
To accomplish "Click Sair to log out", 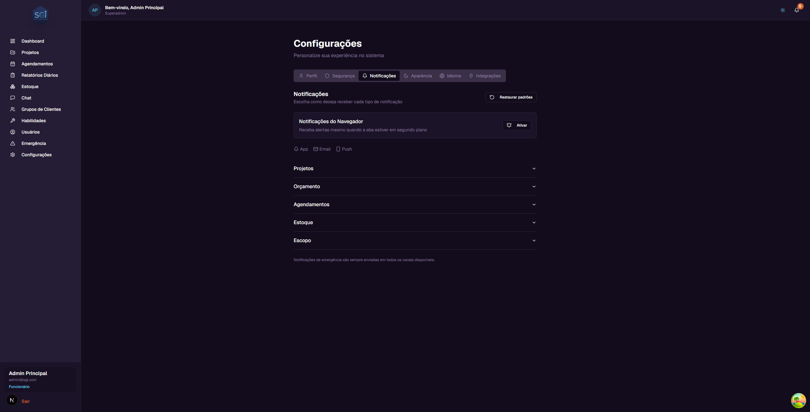I will click(x=26, y=401).
